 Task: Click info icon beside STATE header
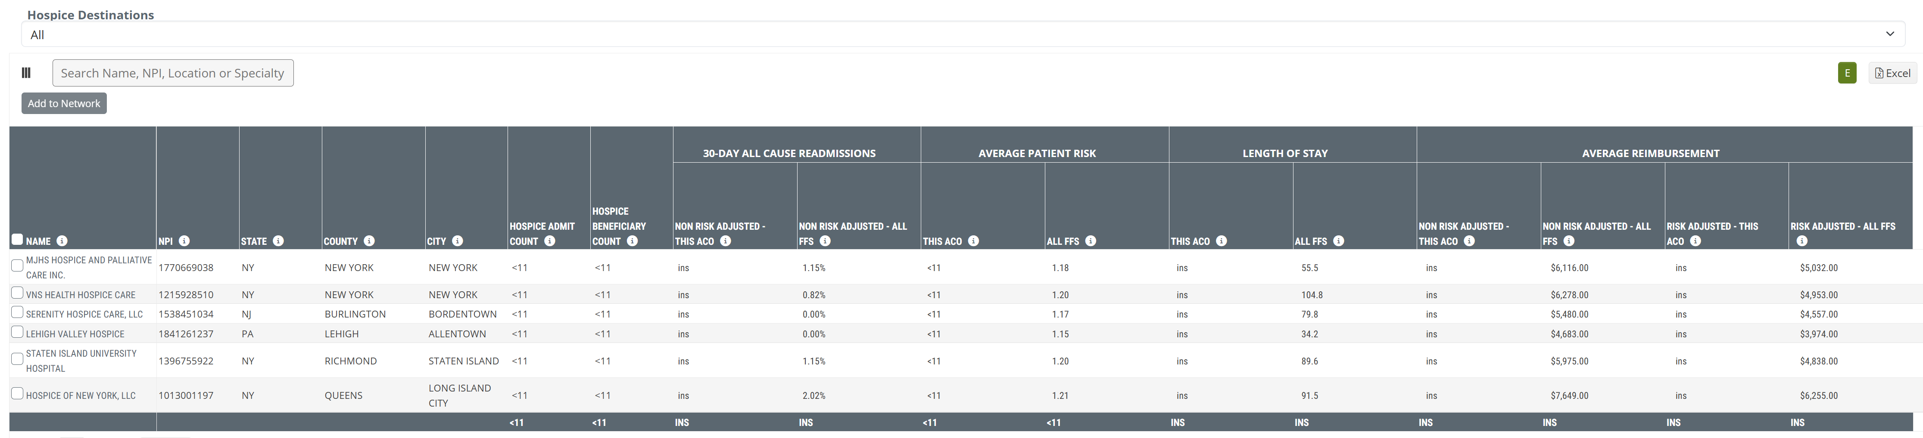278,241
